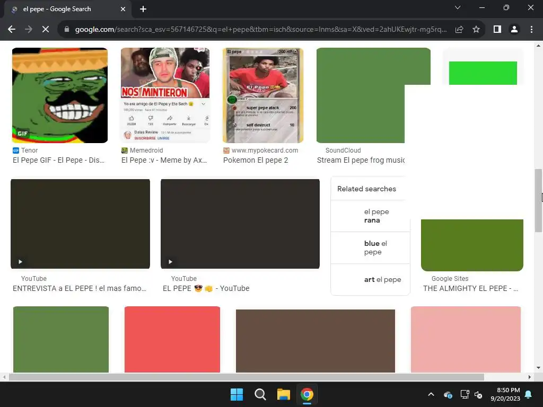Click 'Pokemon El pepe 2' title link

pyautogui.click(x=256, y=160)
